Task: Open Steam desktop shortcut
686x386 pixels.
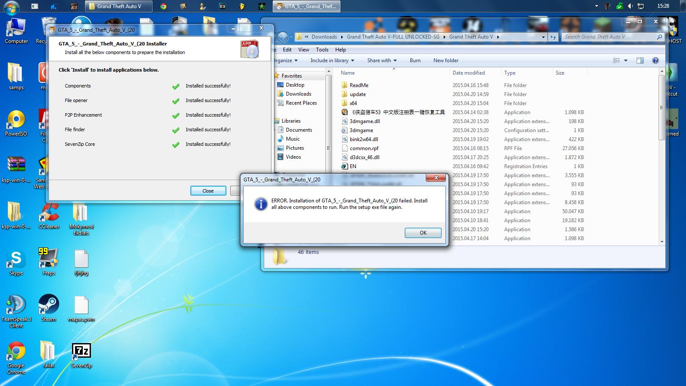Action: (48, 308)
